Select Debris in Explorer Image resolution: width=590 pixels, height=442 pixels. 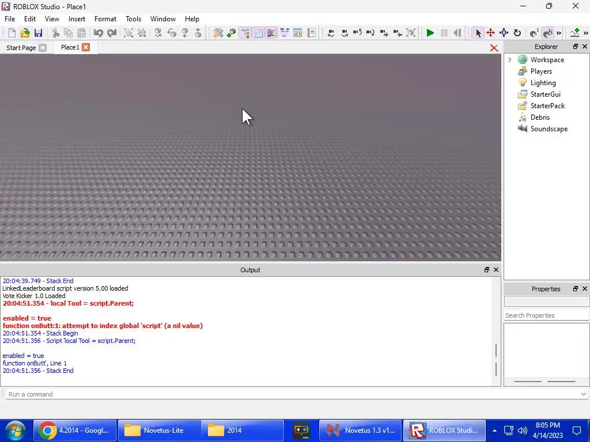click(540, 117)
